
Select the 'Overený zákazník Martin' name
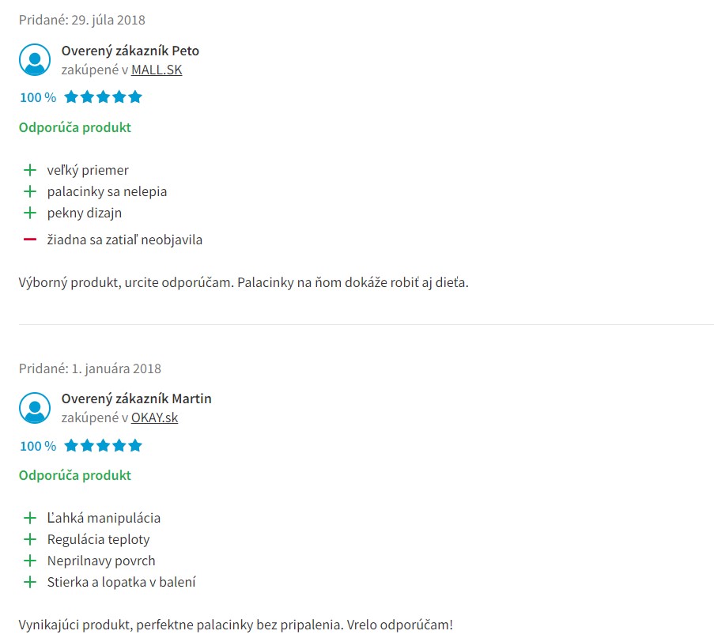pos(137,398)
